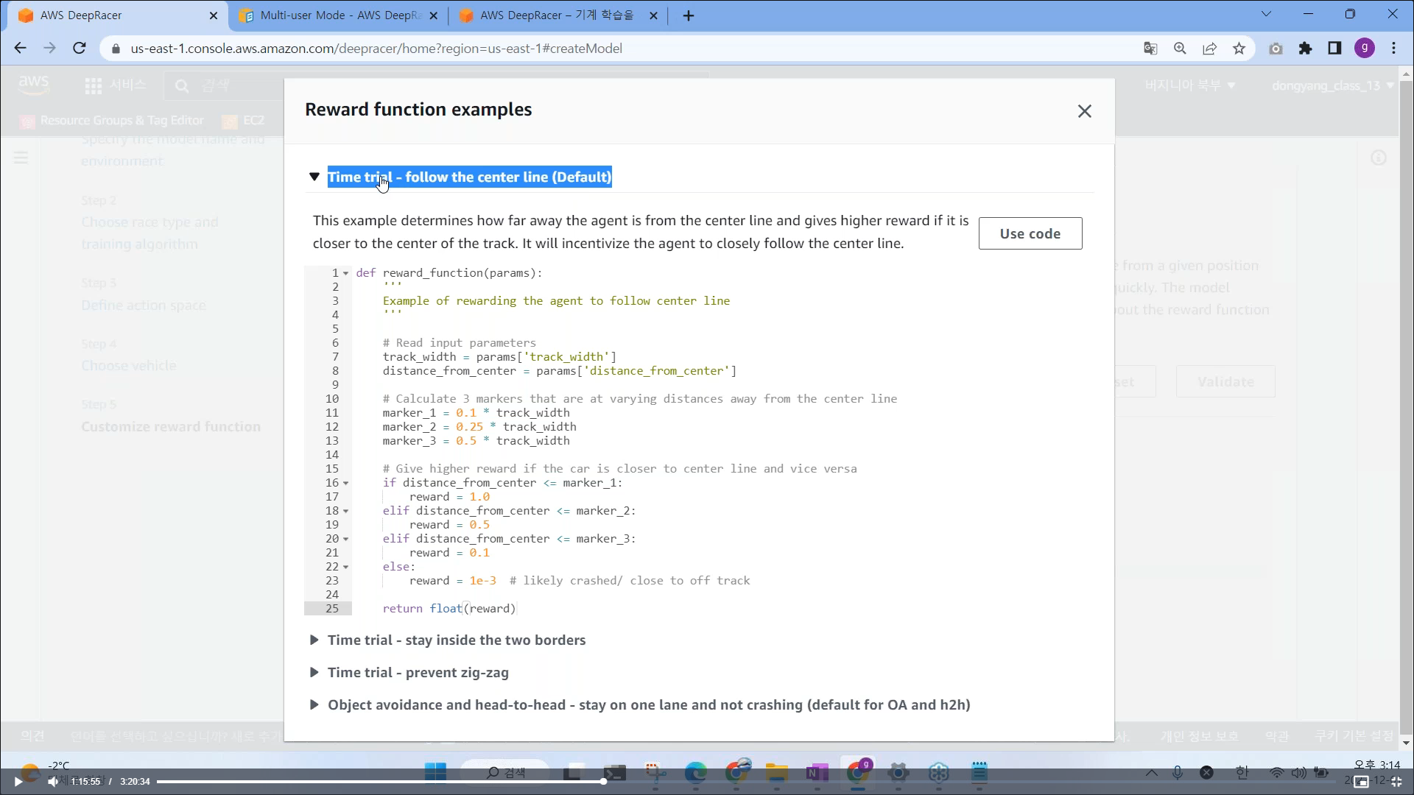The image size is (1414, 795).
Task: Expand Time trial prevent zig-zag example
Action: (x=418, y=672)
